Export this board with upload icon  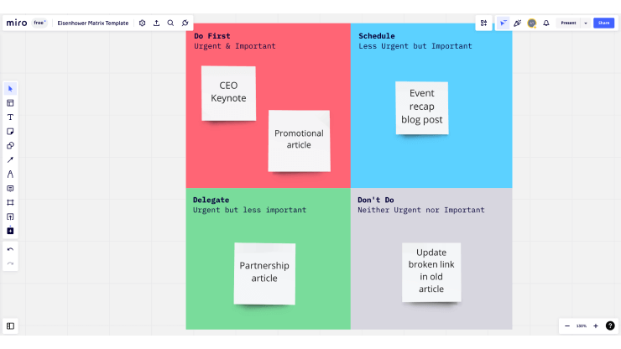[156, 23]
